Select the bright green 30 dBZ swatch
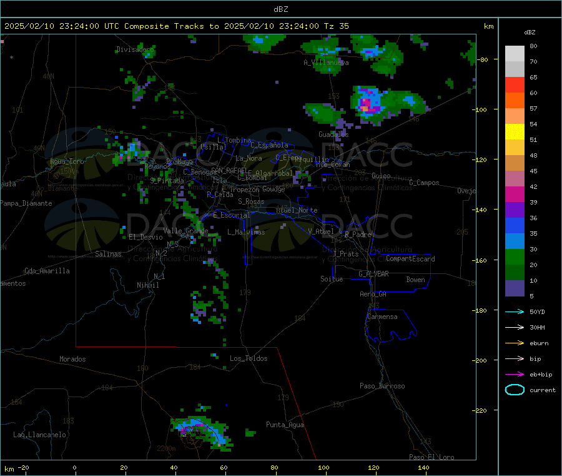Screen dimensions: 562x476 [x=515, y=256]
